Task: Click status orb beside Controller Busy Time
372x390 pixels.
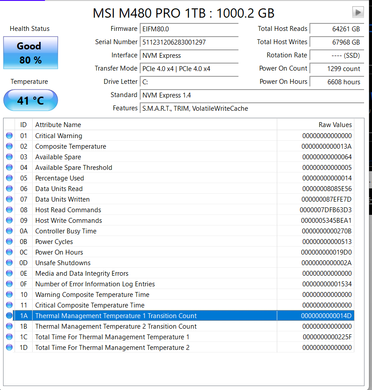Action: tap(9, 231)
